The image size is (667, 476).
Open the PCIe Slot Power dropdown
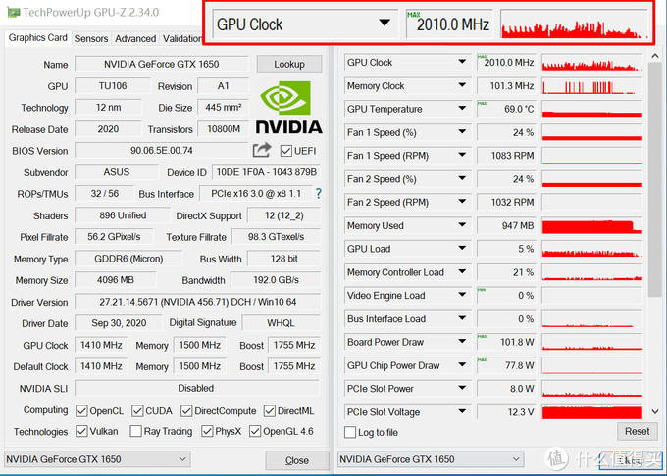[462, 388]
